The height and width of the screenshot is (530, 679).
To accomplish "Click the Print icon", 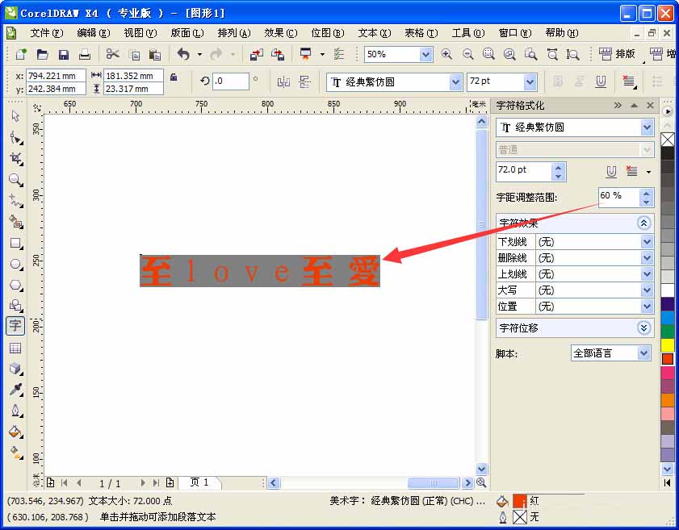I will [85, 54].
